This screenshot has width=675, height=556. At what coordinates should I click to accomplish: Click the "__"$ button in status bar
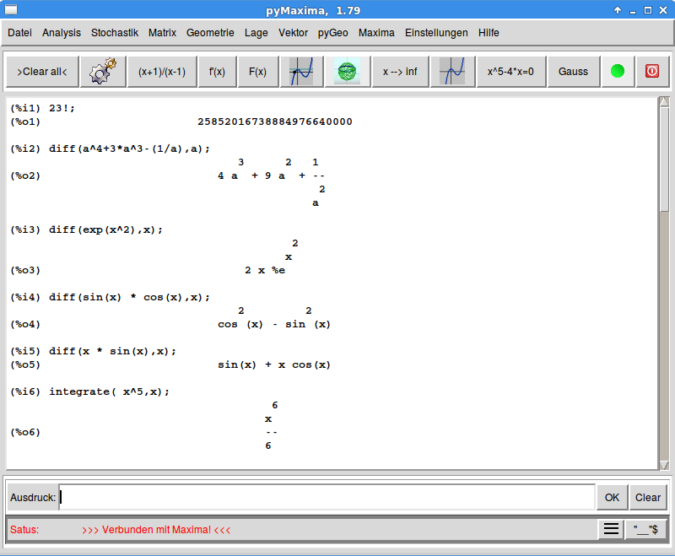pyautogui.click(x=645, y=529)
